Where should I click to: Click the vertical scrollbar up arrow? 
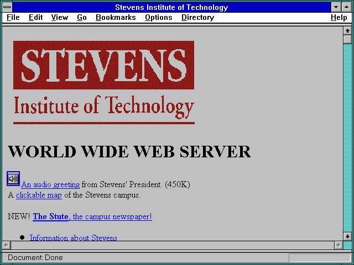(347, 31)
